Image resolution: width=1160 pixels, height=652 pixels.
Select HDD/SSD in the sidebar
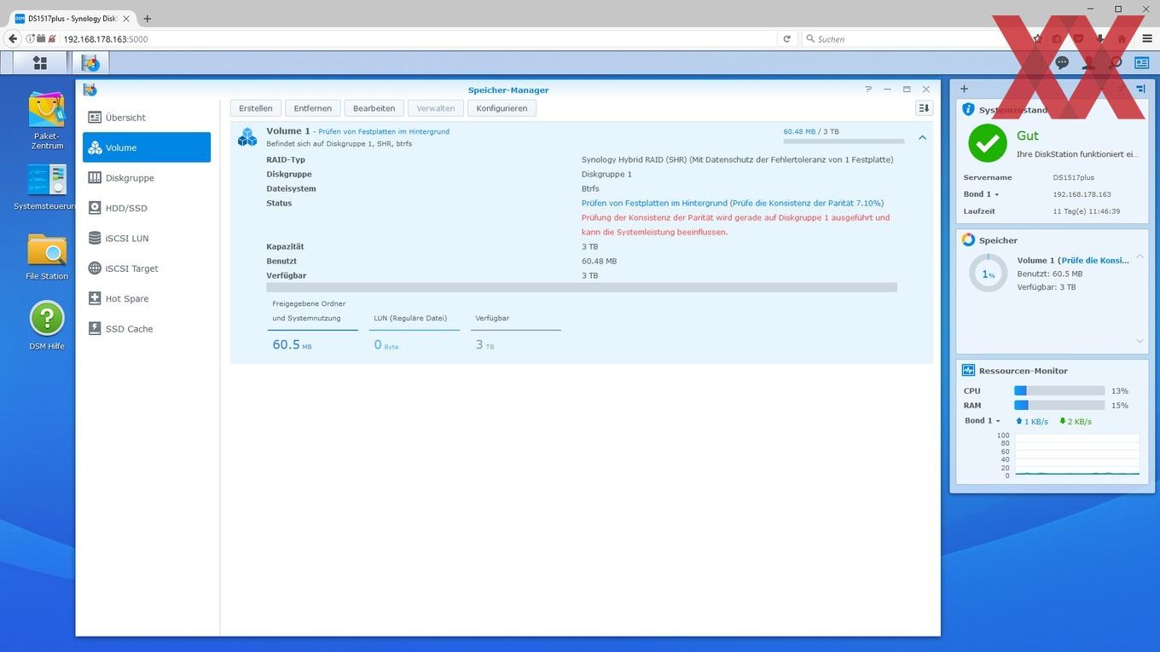[x=147, y=208]
